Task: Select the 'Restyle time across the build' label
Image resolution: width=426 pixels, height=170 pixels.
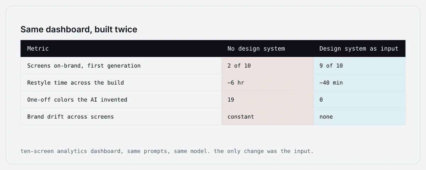Action: click(76, 83)
